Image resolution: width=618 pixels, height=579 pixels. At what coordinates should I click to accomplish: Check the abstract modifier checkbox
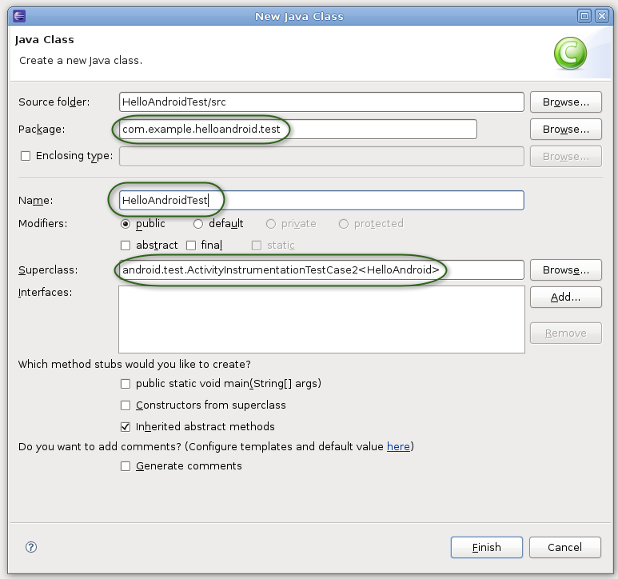126,246
